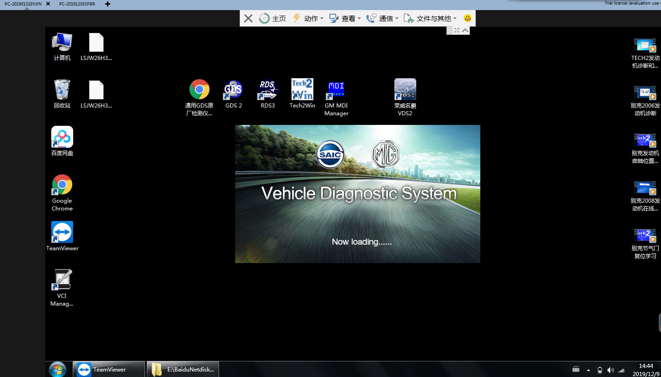Click the MG logo on splash screen
Image resolution: width=661 pixels, height=377 pixels.
coord(386,154)
